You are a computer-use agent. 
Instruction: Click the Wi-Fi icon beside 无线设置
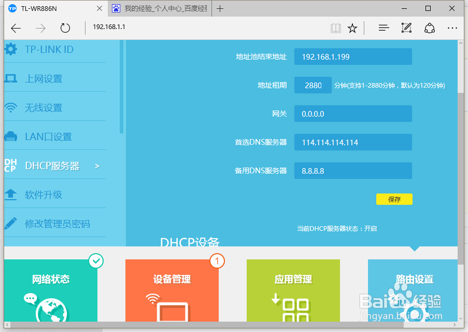11,107
